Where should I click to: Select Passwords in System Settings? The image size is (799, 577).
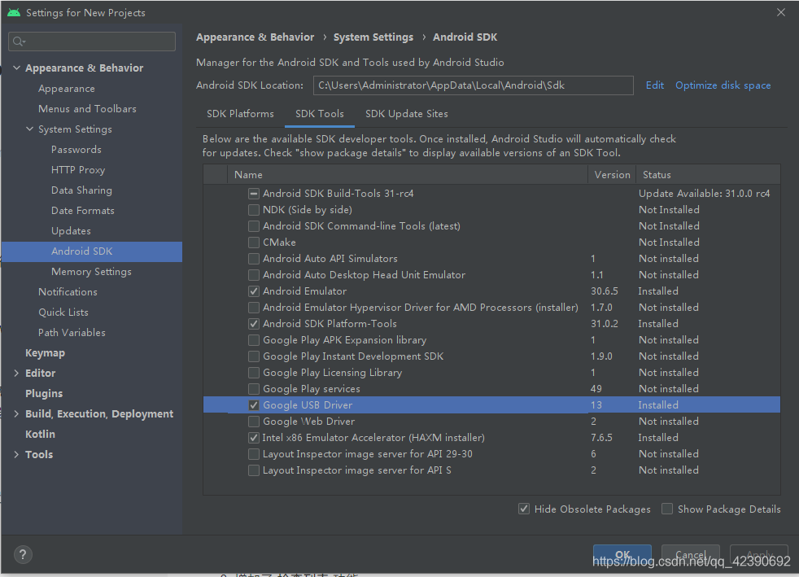point(76,150)
